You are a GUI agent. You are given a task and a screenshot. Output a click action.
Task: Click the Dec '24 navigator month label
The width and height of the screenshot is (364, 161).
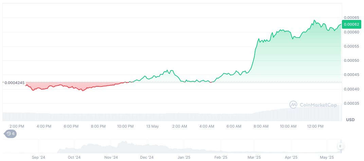[x=147, y=157]
